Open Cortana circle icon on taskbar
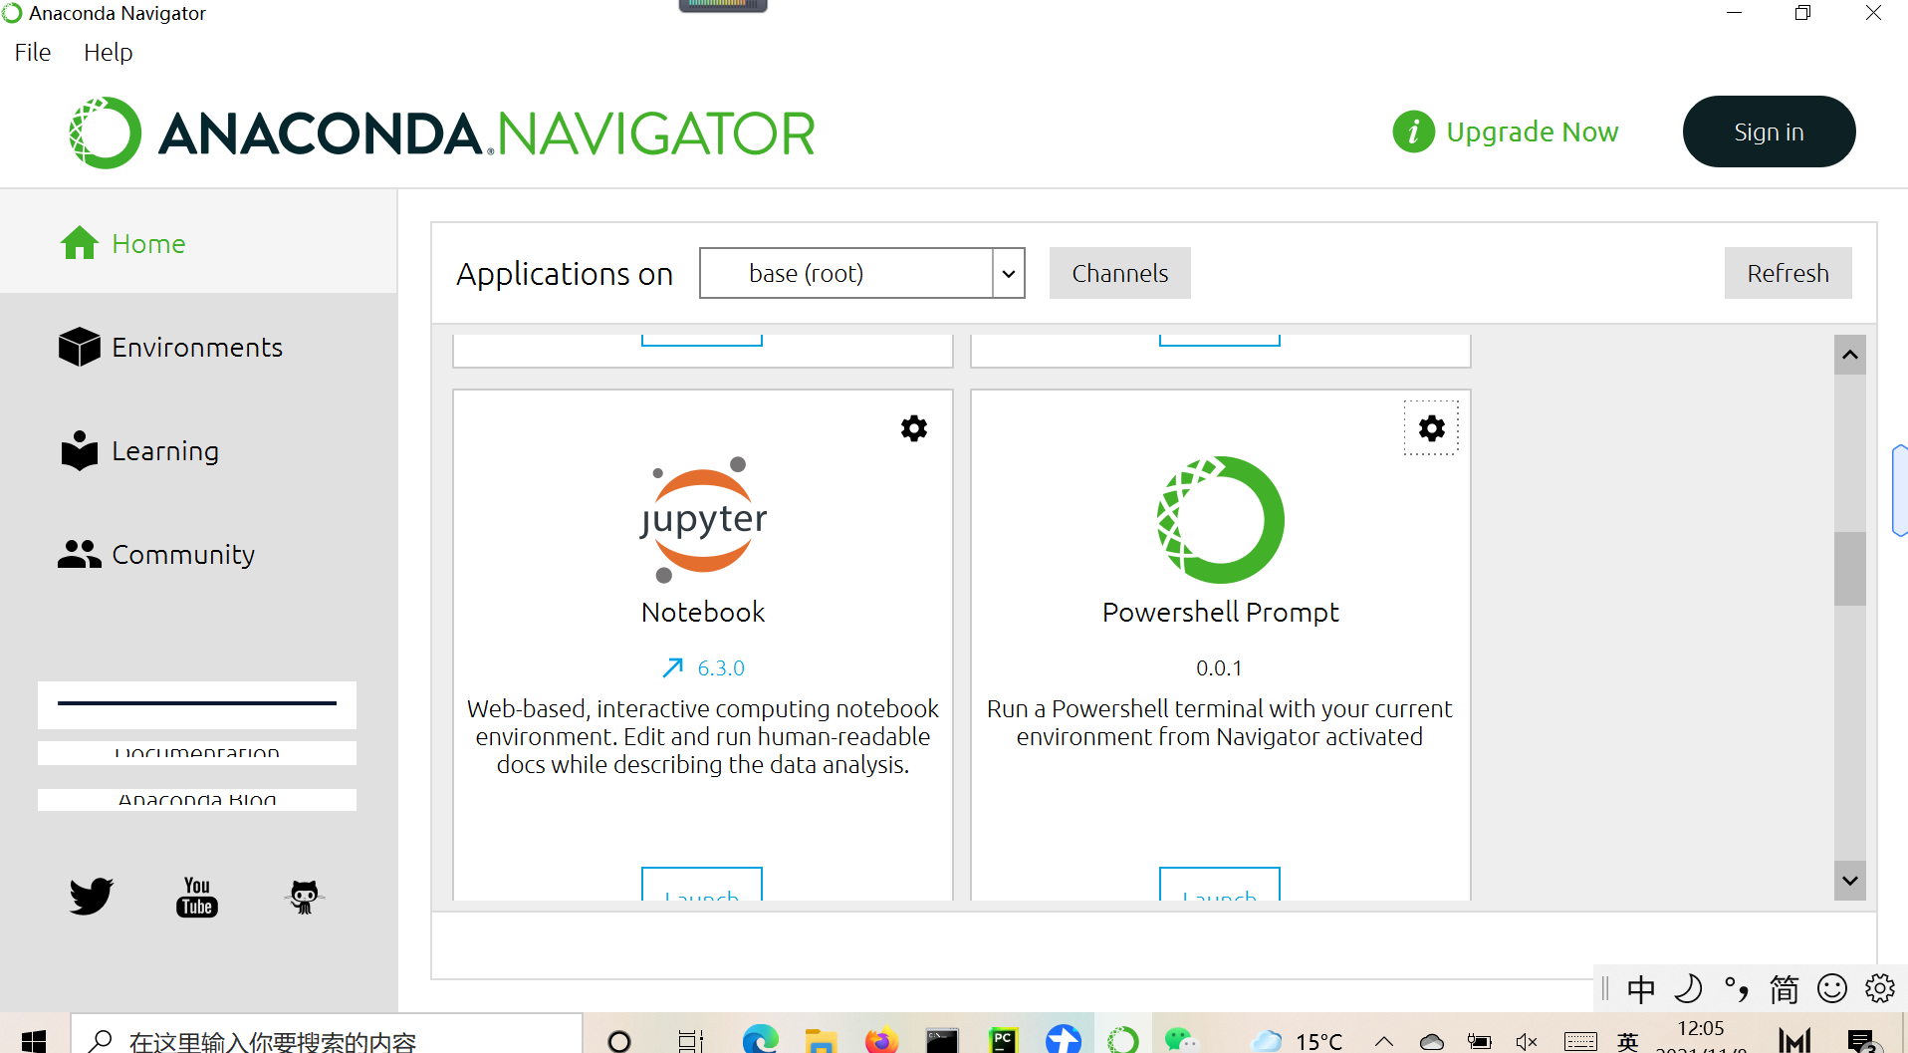 tap(619, 1041)
